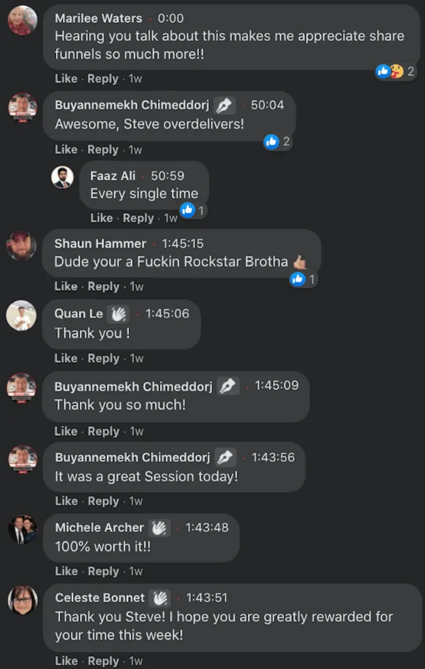The width and height of the screenshot is (425, 669).
Task: Like Shaun Hammer's Rockstar comment
Action: [66, 286]
